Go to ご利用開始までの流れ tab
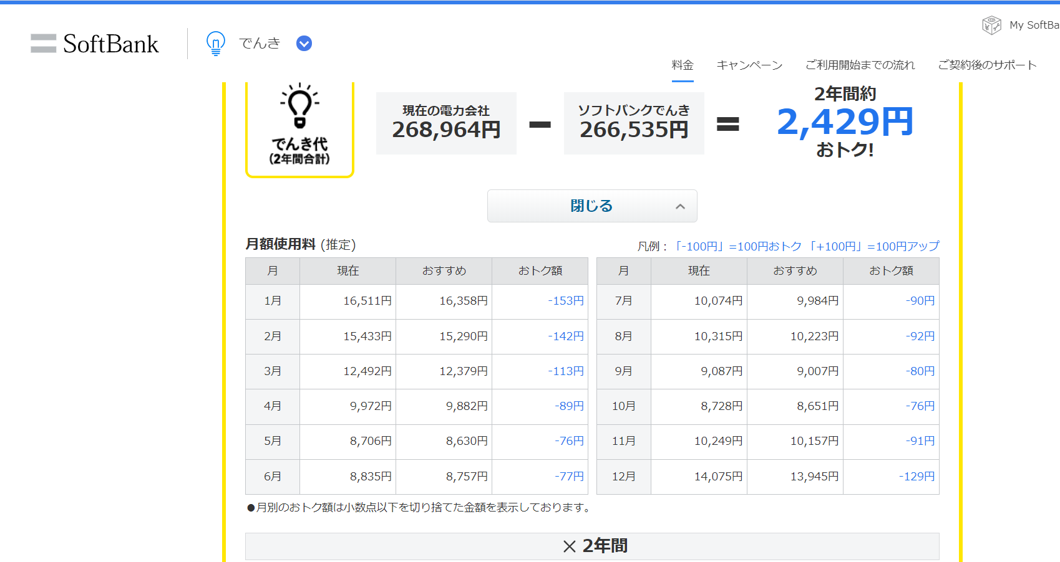The height and width of the screenshot is (562, 1060). (x=860, y=65)
